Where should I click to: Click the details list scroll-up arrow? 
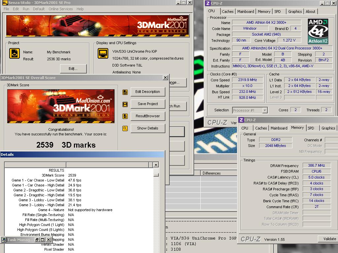point(156,165)
